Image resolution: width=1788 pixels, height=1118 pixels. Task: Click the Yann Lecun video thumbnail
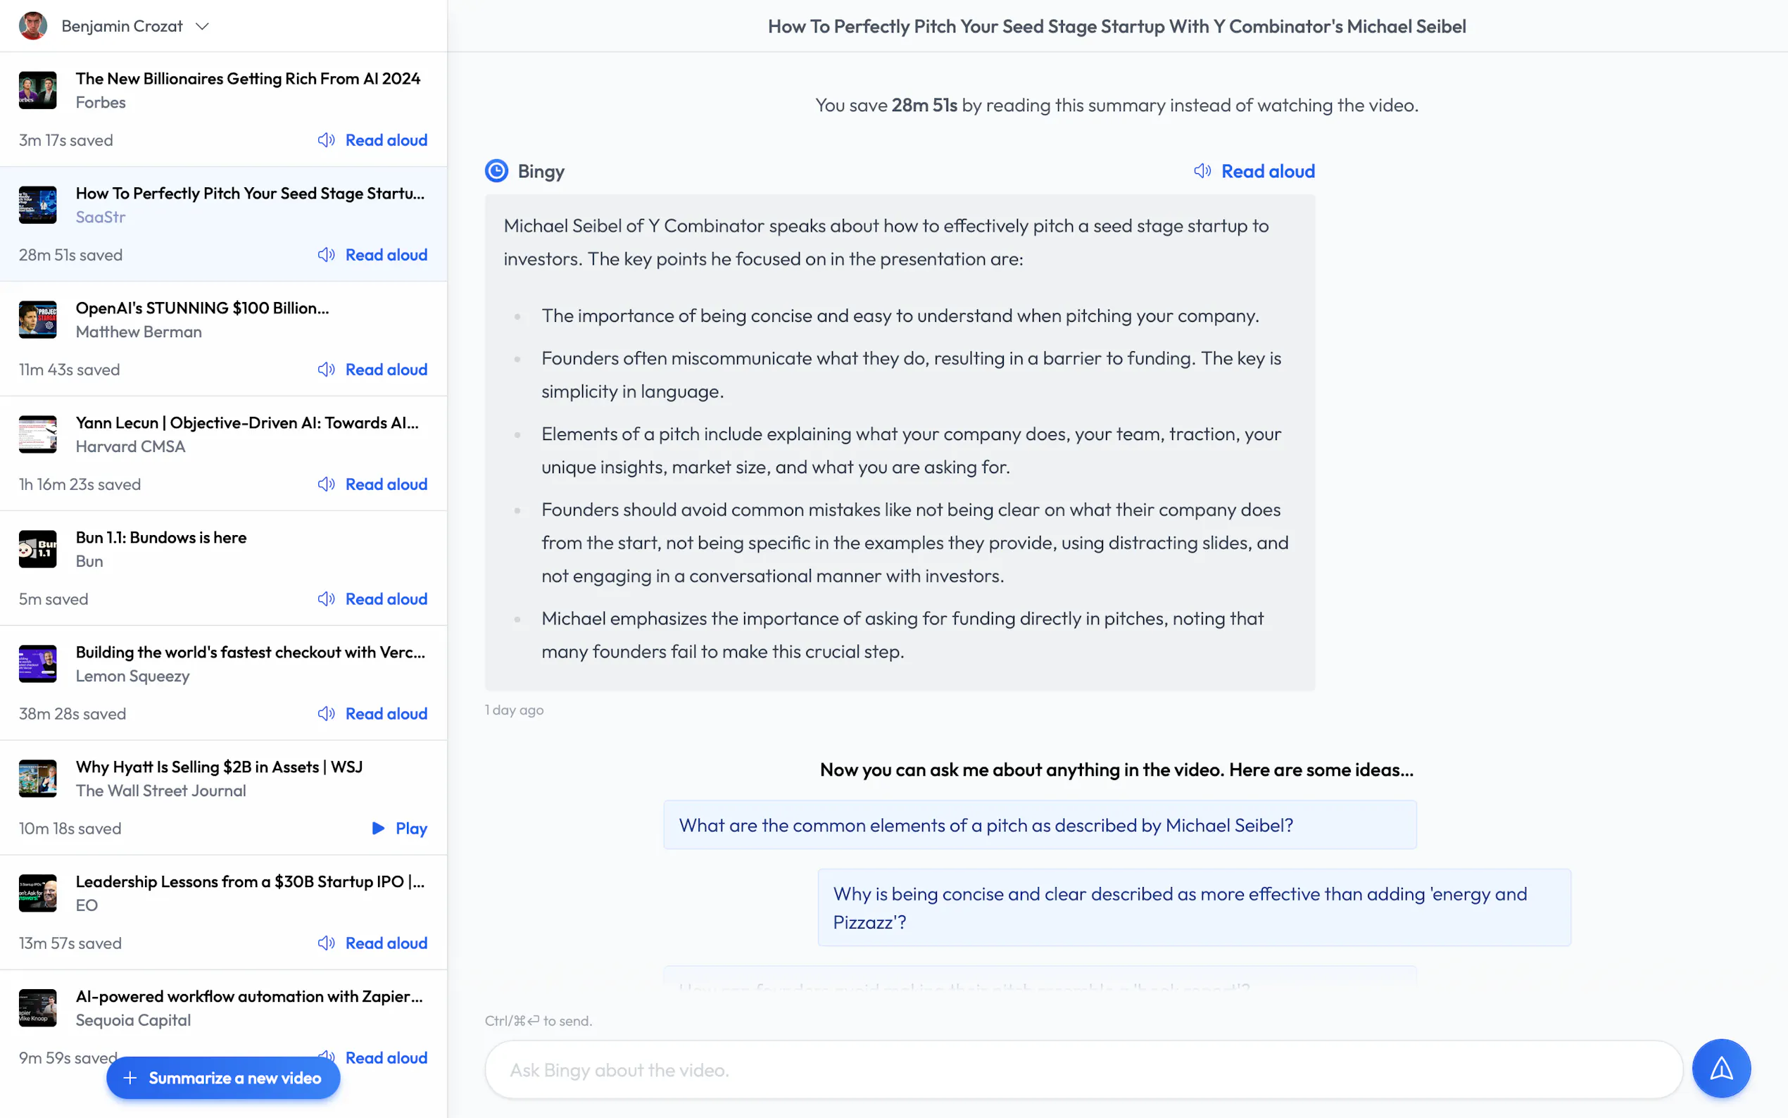[38, 434]
